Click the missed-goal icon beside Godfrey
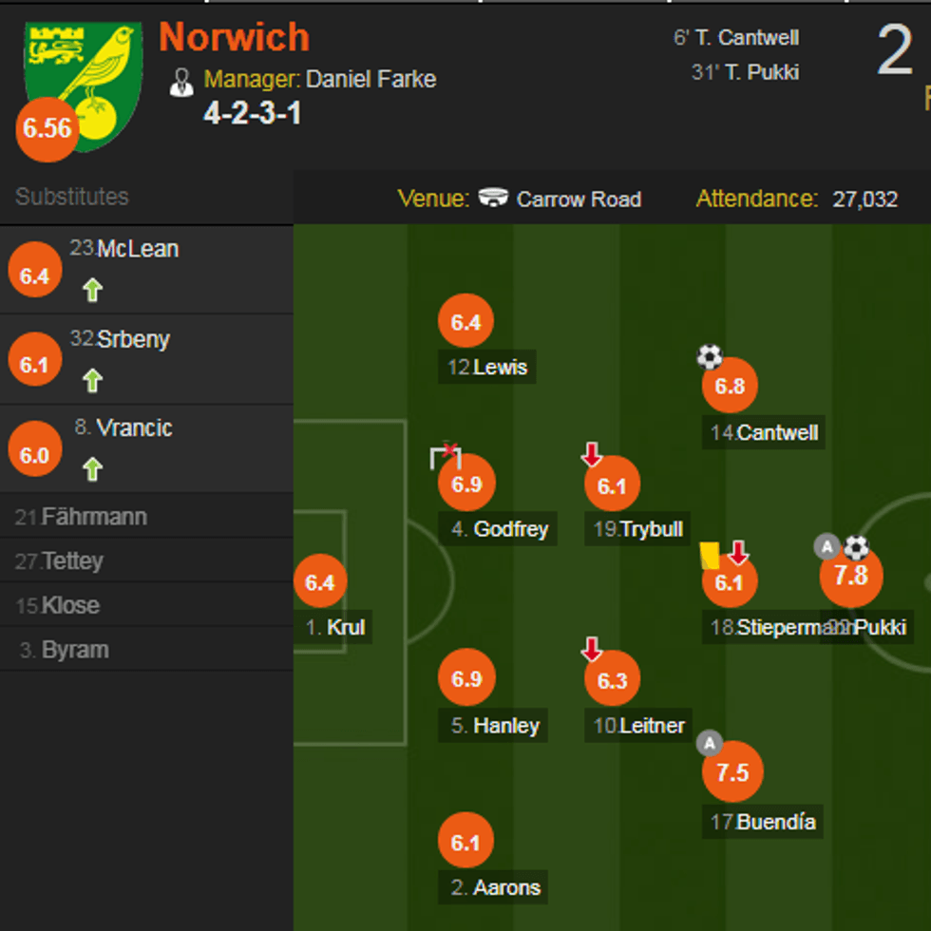 (445, 457)
